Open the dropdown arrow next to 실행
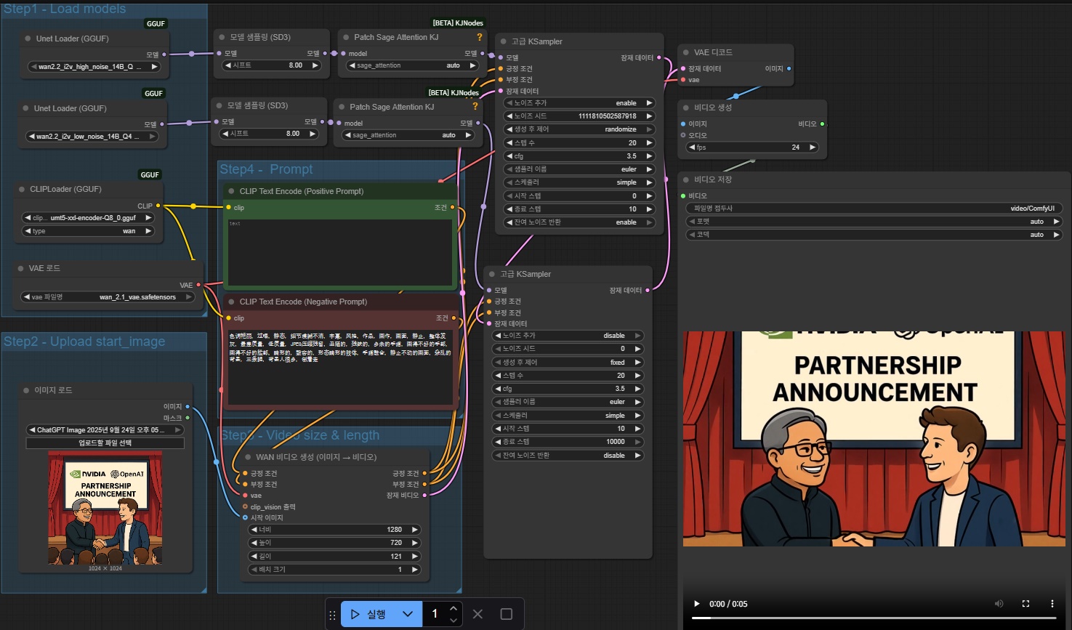The height and width of the screenshot is (630, 1072). tap(408, 614)
